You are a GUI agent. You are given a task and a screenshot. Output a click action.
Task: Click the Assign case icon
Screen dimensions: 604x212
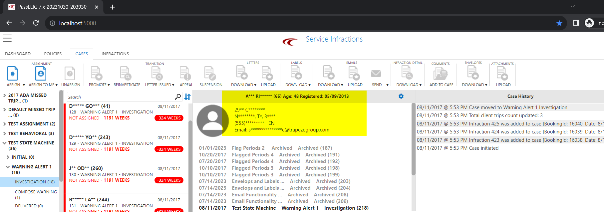click(12, 74)
